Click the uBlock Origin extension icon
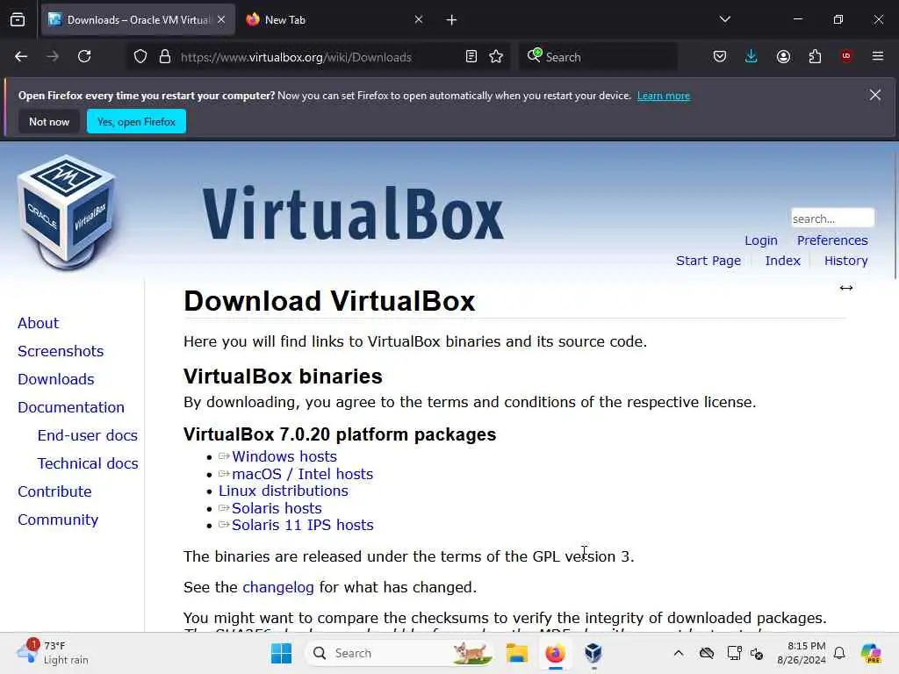 tap(846, 56)
